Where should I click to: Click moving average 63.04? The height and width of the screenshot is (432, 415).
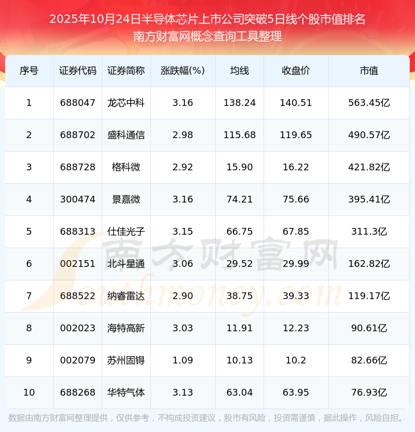click(240, 393)
